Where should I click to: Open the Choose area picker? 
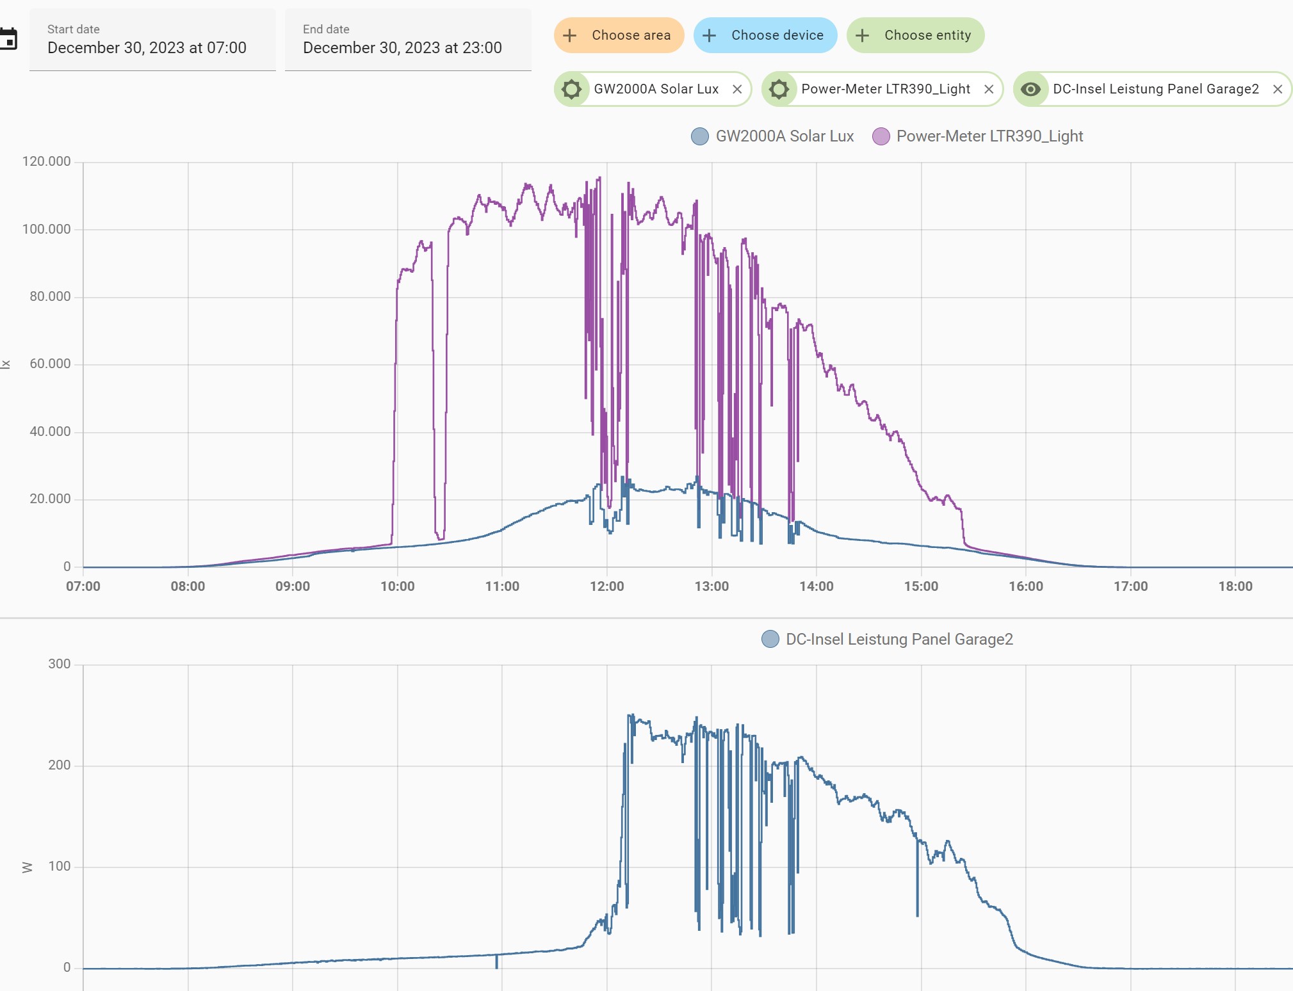pyautogui.click(x=630, y=35)
